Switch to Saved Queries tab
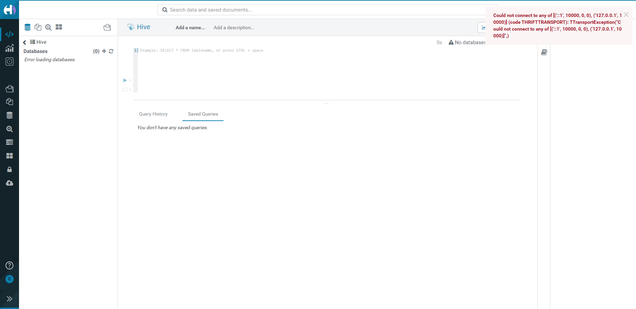The height and width of the screenshot is (309, 636). (203, 114)
